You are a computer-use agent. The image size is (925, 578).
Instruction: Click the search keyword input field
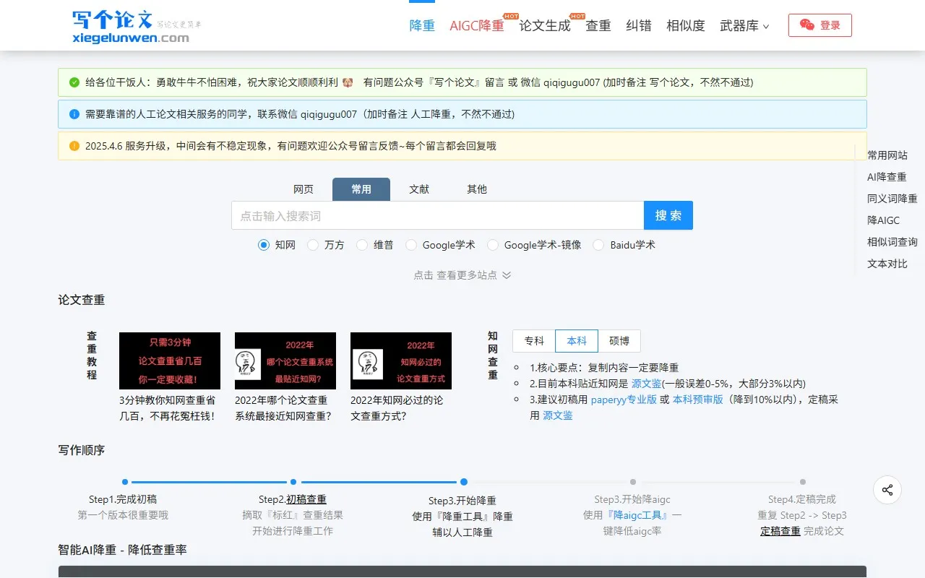[437, 215]
